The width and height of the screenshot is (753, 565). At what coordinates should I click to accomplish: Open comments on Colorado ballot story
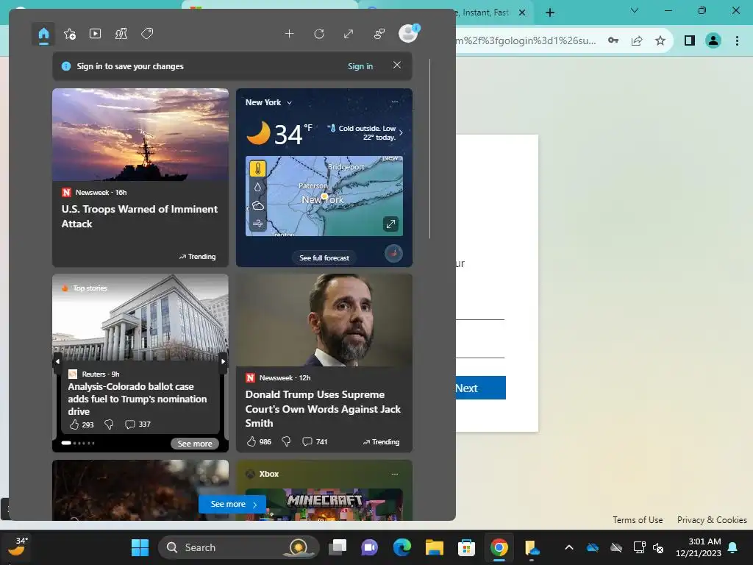(x=138, y=424)
